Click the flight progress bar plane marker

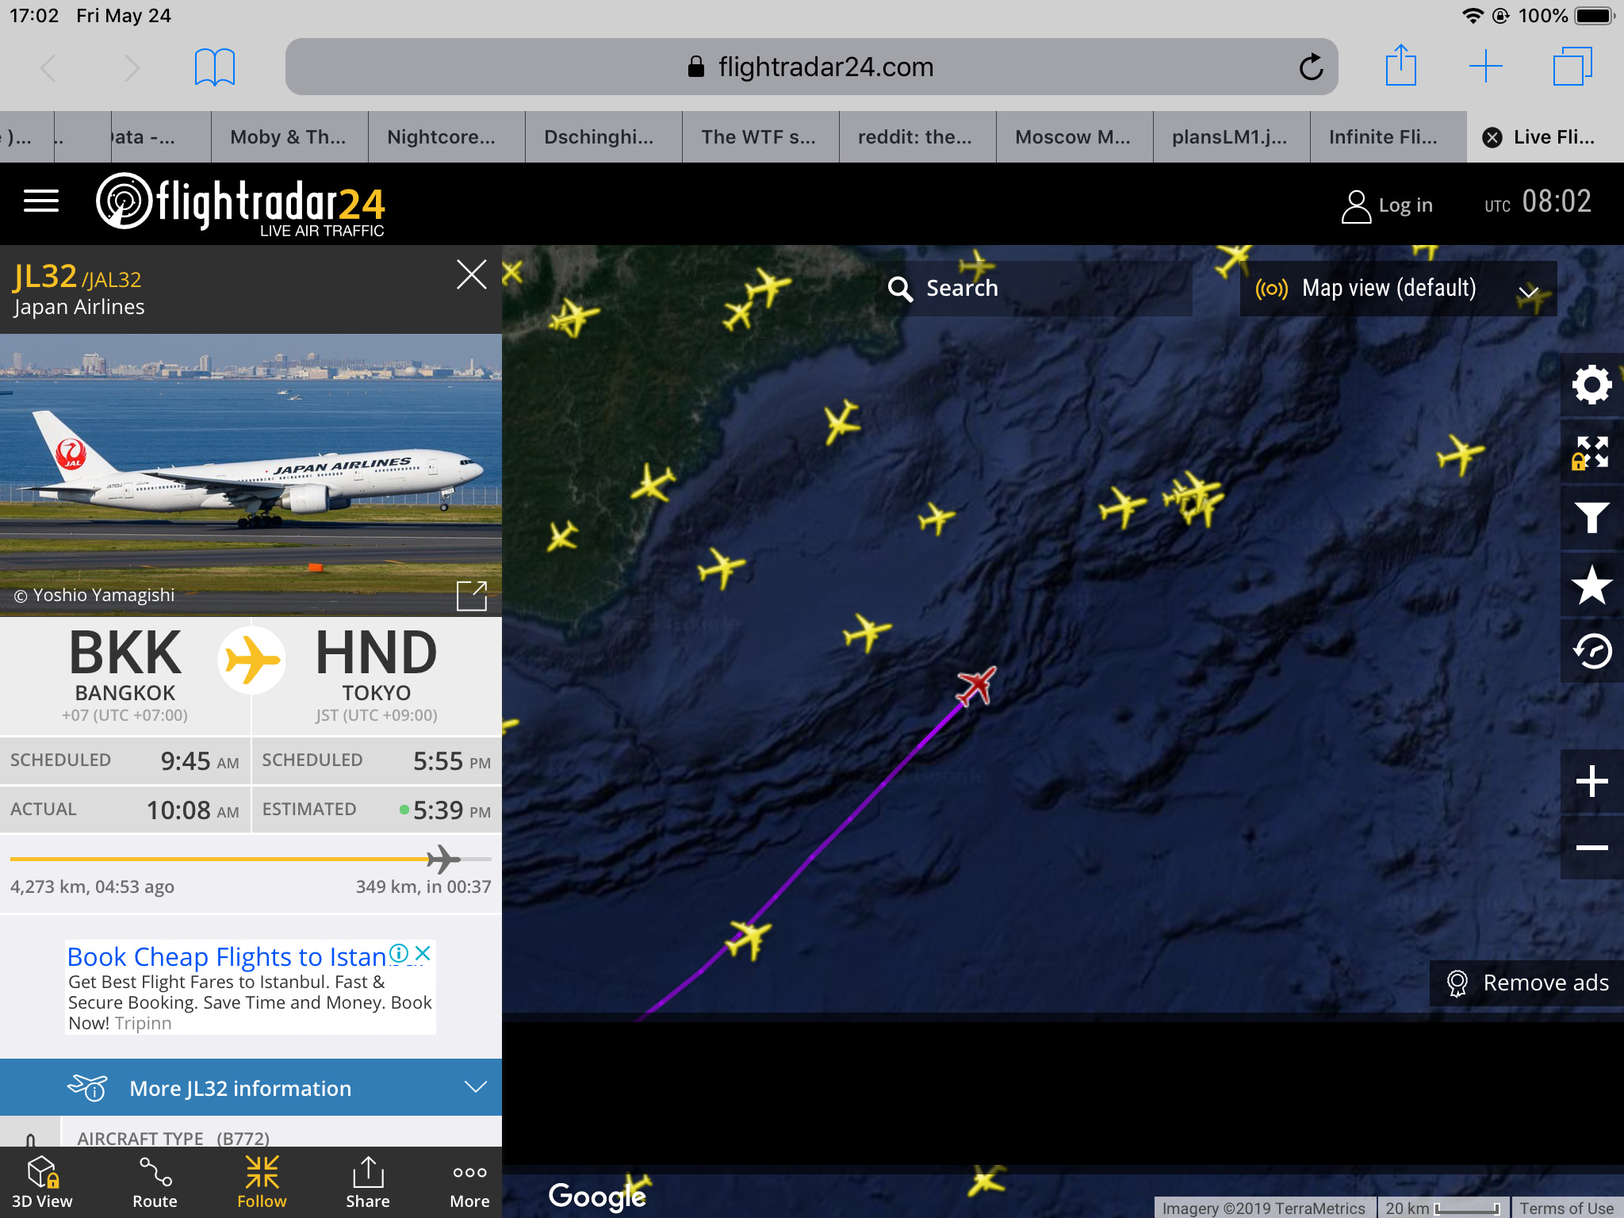pos(443,859)
